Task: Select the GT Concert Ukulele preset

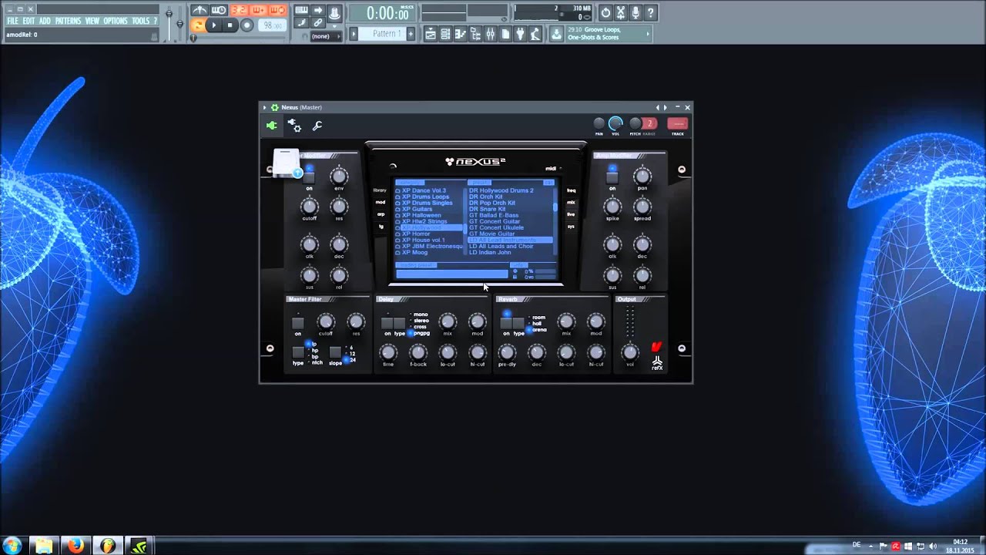Action: tap(496, 227)
